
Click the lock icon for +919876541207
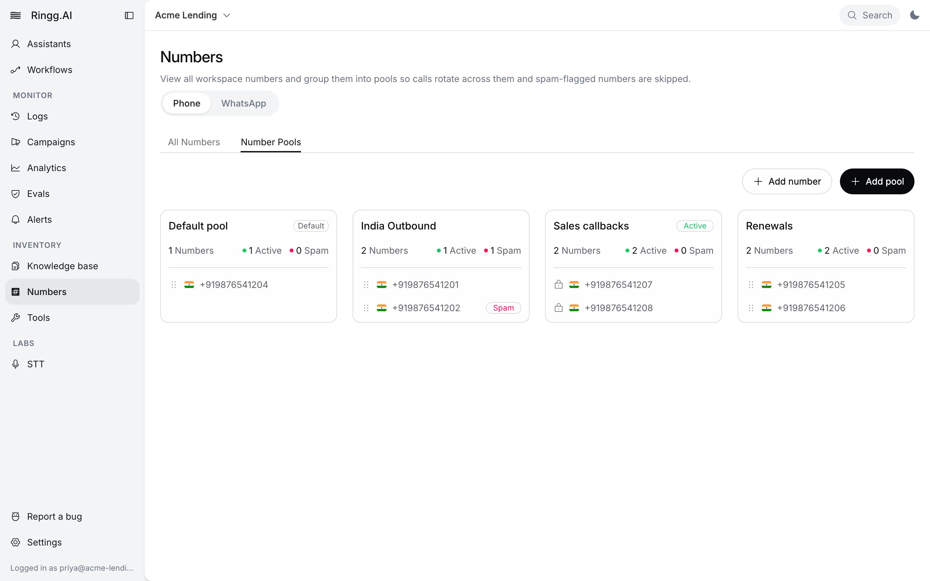[x=559, y=285]
